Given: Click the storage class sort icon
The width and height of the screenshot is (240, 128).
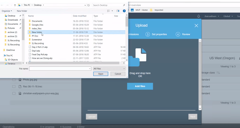Looking at the screenshot, I should point(219,73).
